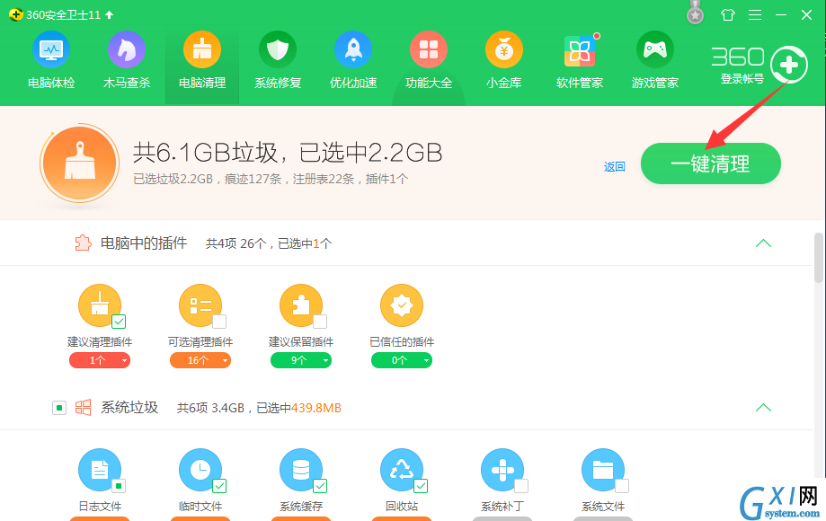Toggle the 系统垃圾 select-all checkbox

(59, 408)
